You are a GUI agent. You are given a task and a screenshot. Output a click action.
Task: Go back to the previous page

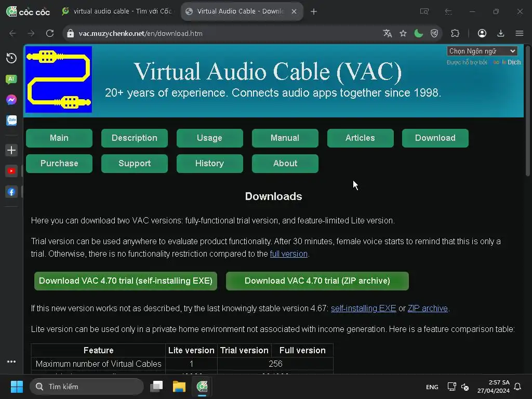[12, 33]
